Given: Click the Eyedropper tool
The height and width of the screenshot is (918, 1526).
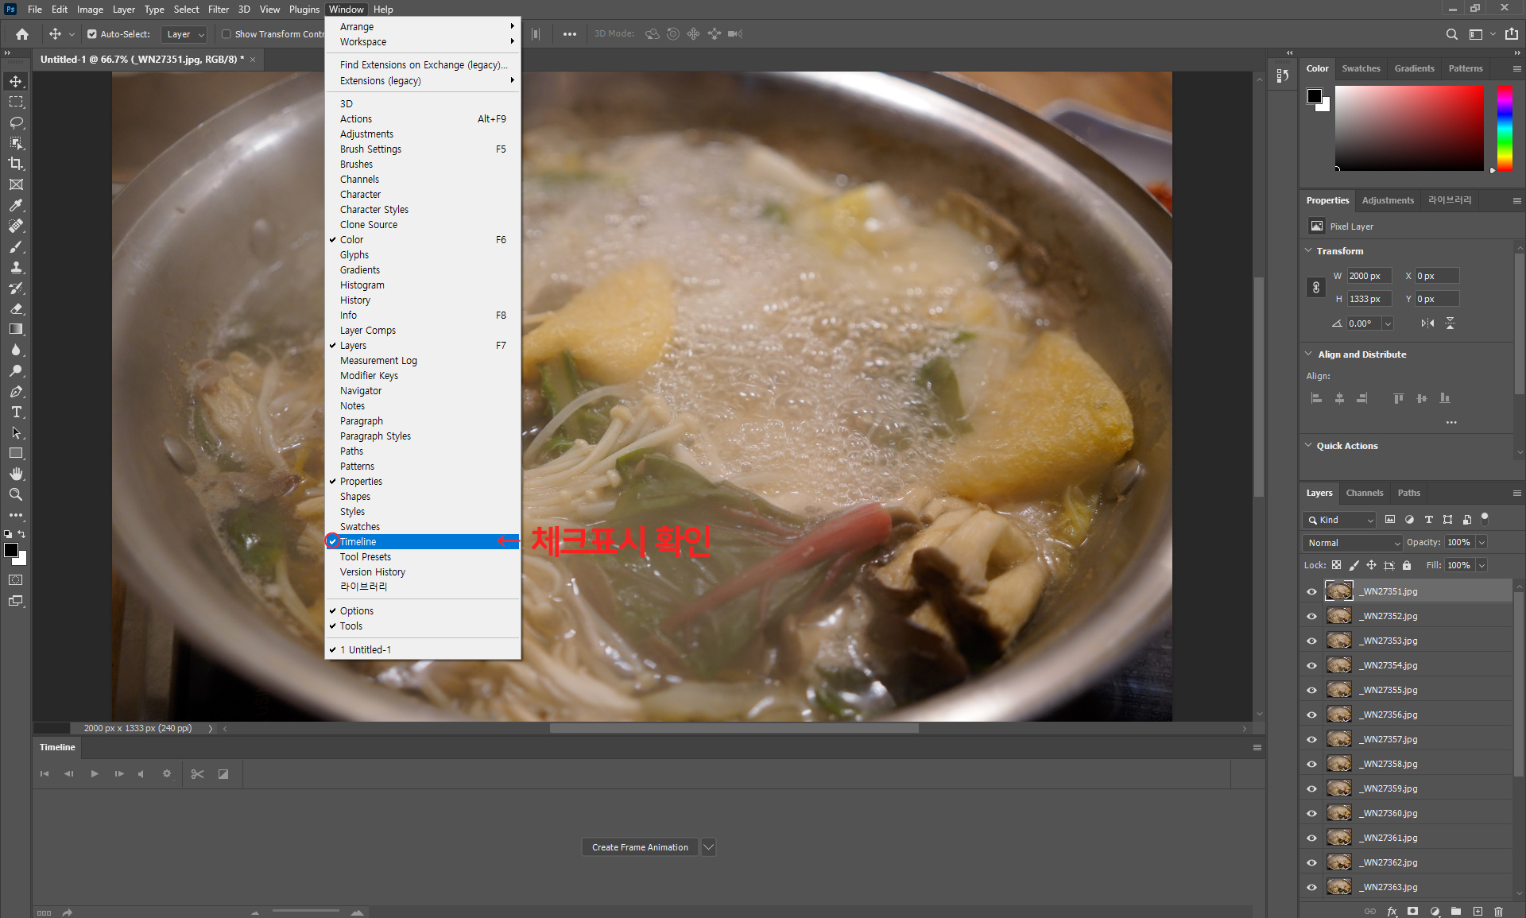Looking at the screenshot, I should click(x=16, y=205).
